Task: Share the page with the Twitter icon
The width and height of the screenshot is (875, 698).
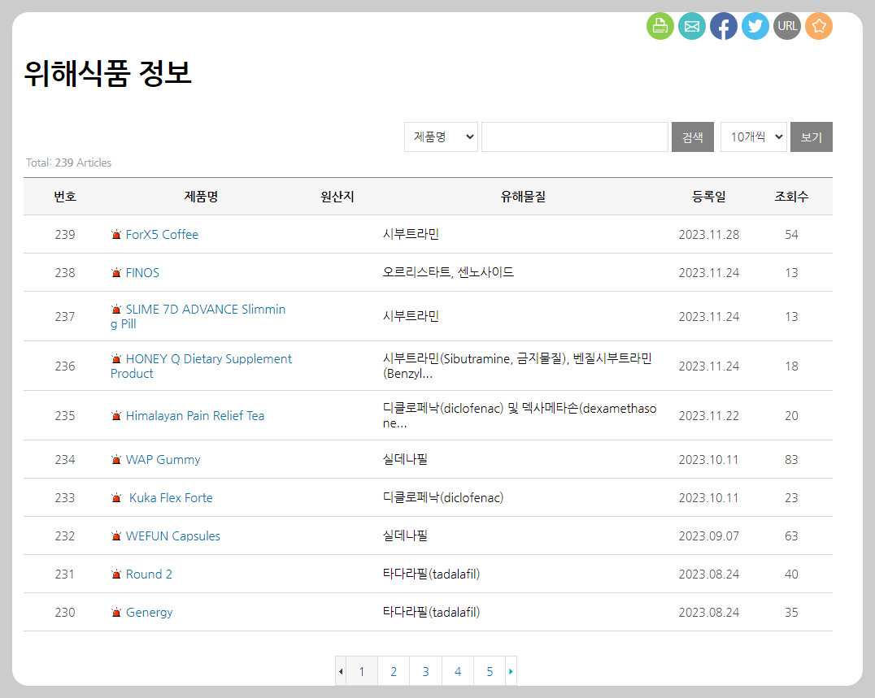Action: coord(755,26)
